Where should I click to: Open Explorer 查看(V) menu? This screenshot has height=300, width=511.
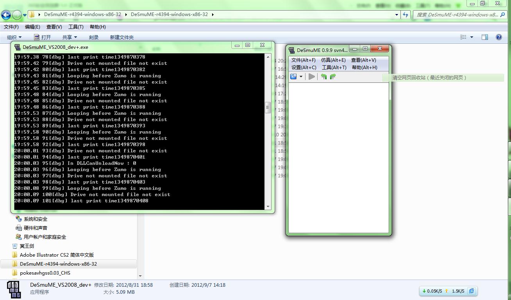pos(54,27)
